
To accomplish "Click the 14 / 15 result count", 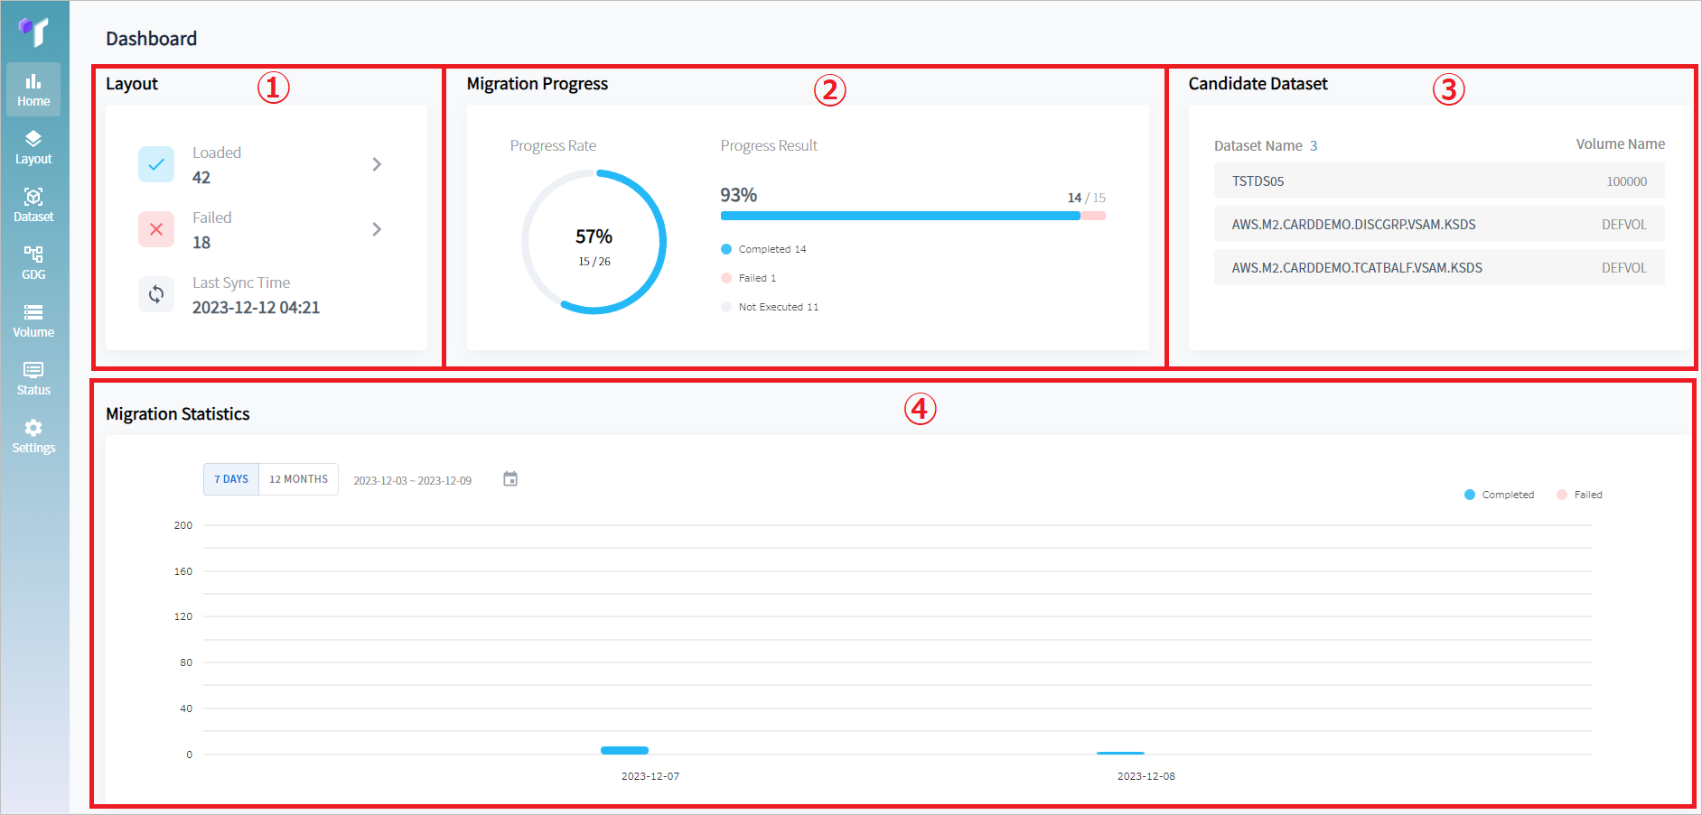I will click(1086, 198).
